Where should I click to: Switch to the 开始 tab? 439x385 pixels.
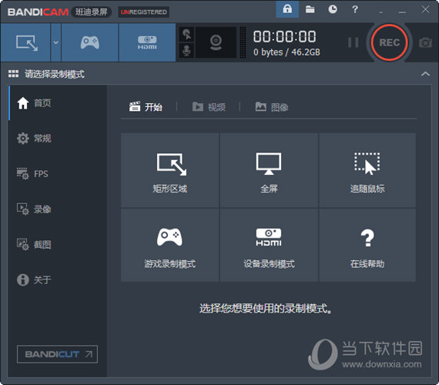146,107
